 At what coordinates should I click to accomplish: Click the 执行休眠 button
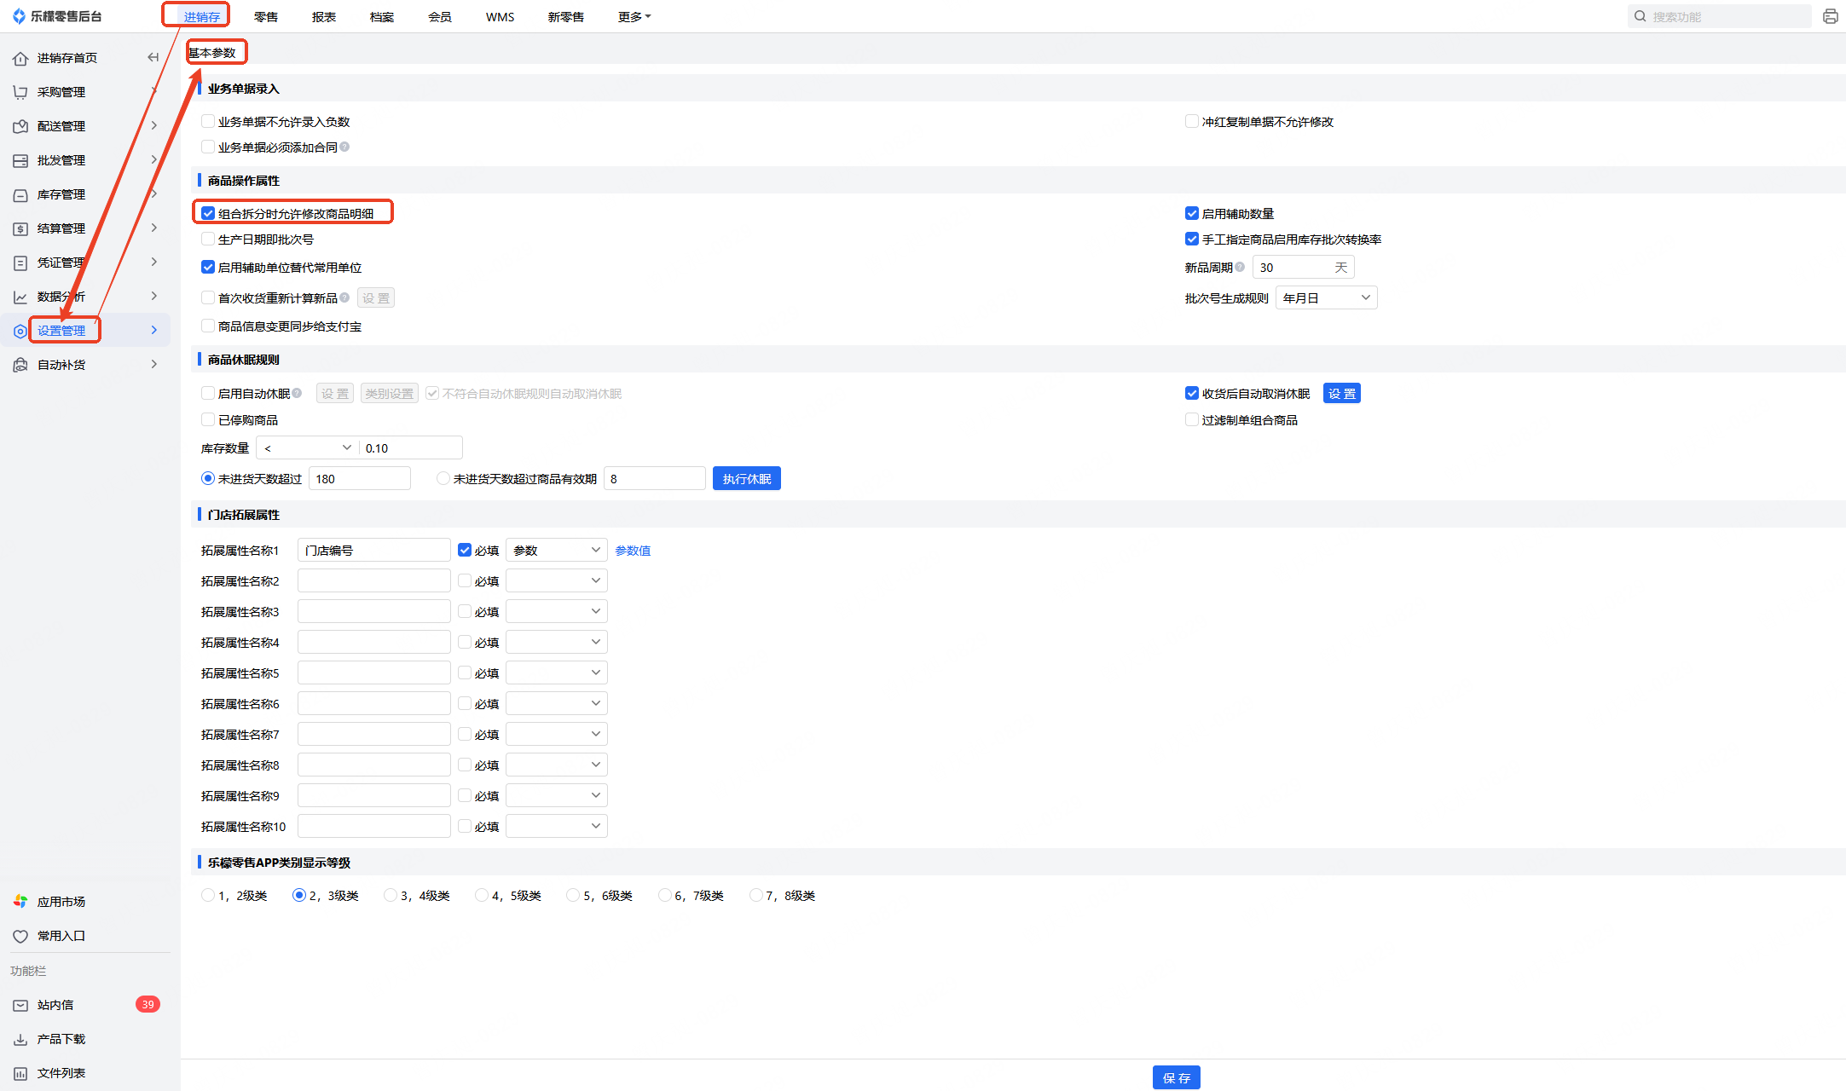tap(746, 478)
